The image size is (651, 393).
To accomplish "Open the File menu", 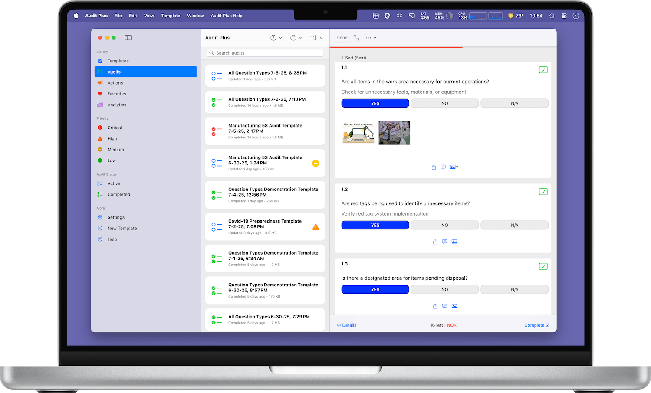I will click(x=118, y=16).
